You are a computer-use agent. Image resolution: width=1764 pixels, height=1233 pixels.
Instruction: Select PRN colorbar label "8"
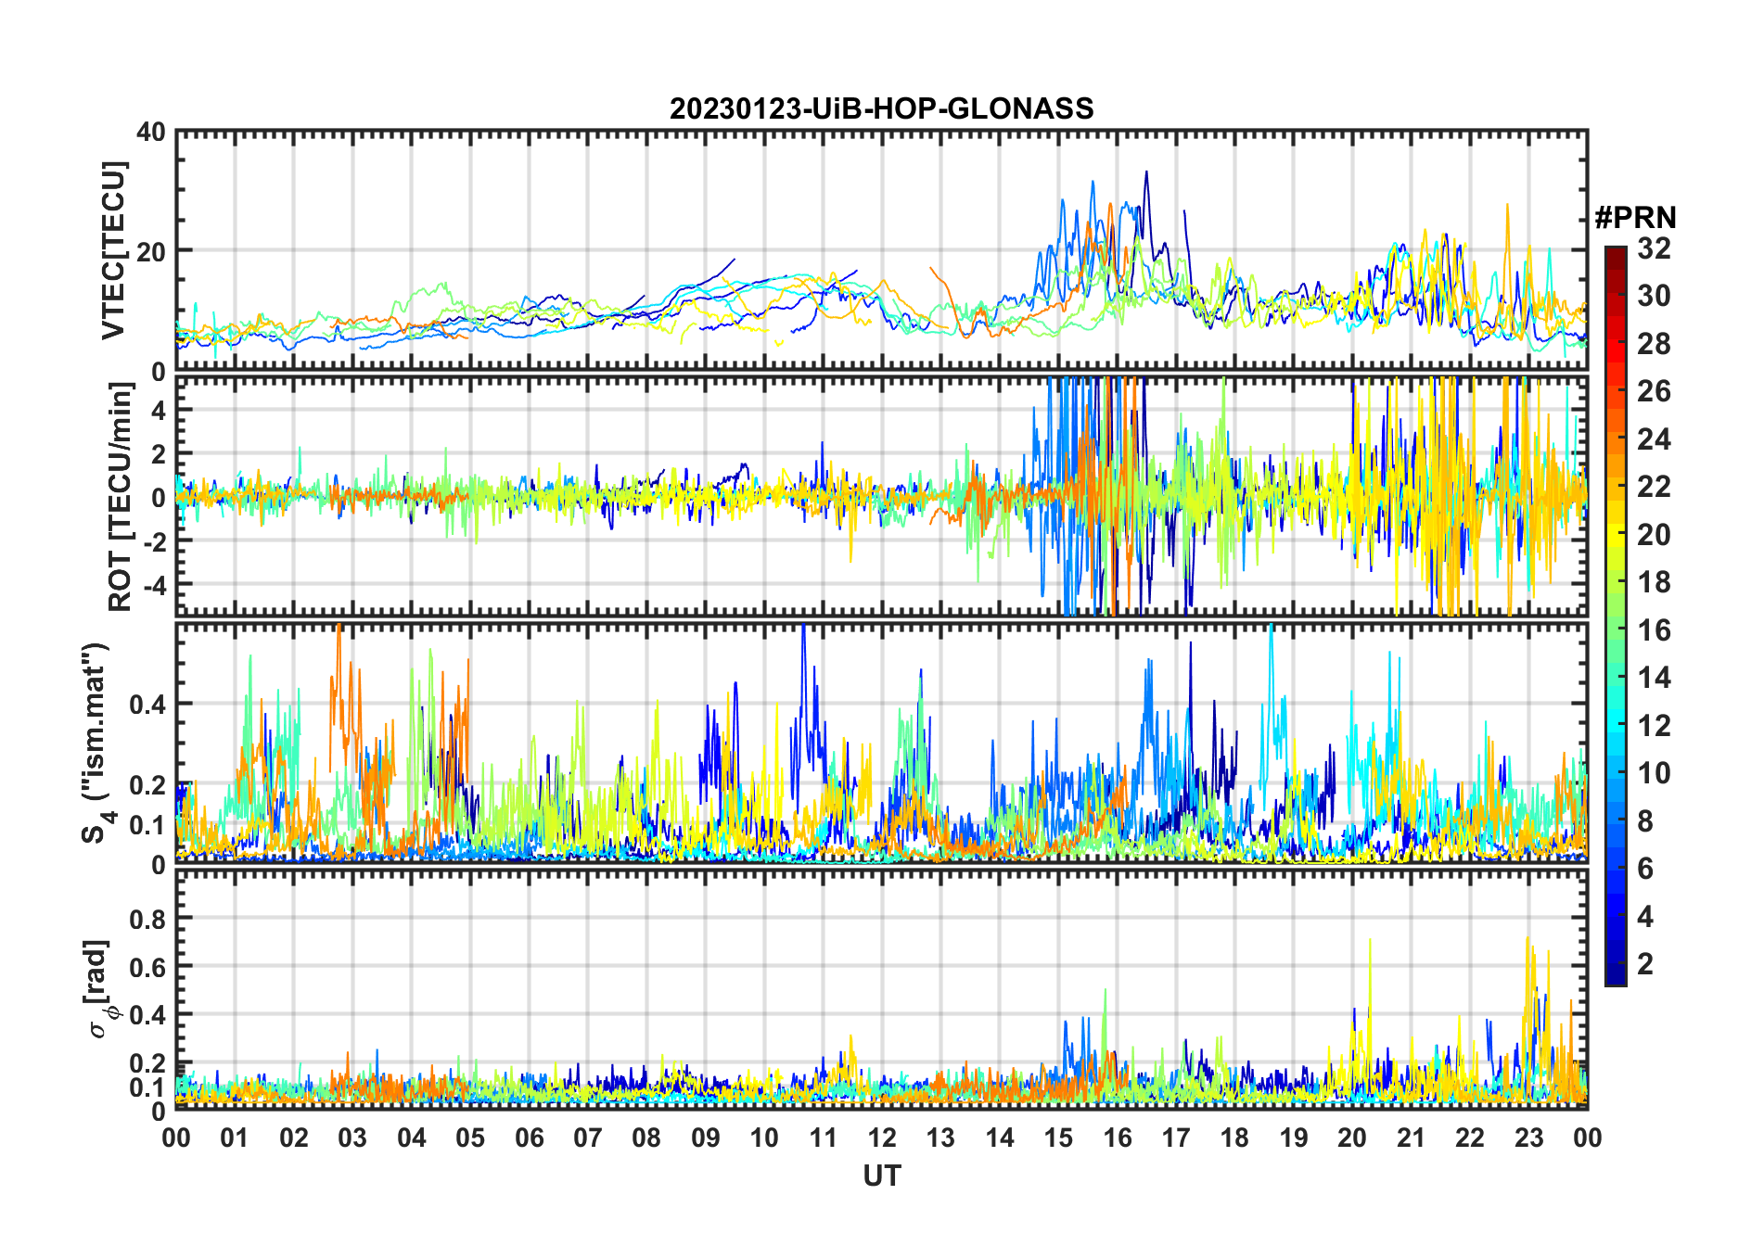coord(1645,821)
